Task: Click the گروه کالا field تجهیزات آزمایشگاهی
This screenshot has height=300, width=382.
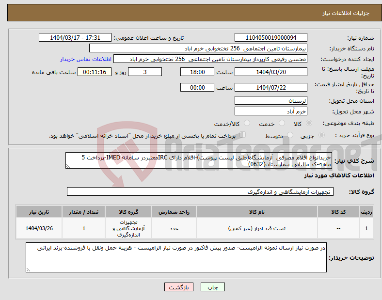Action: click(200, 191)
